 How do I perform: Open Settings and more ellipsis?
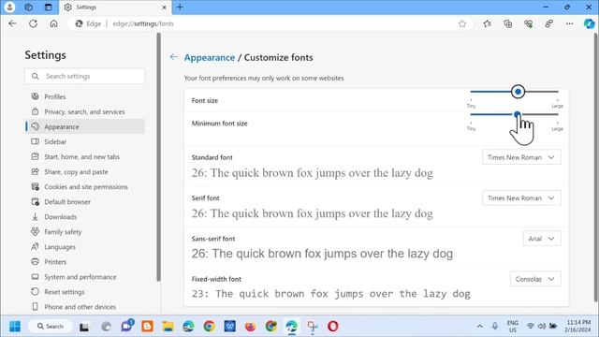570,23
